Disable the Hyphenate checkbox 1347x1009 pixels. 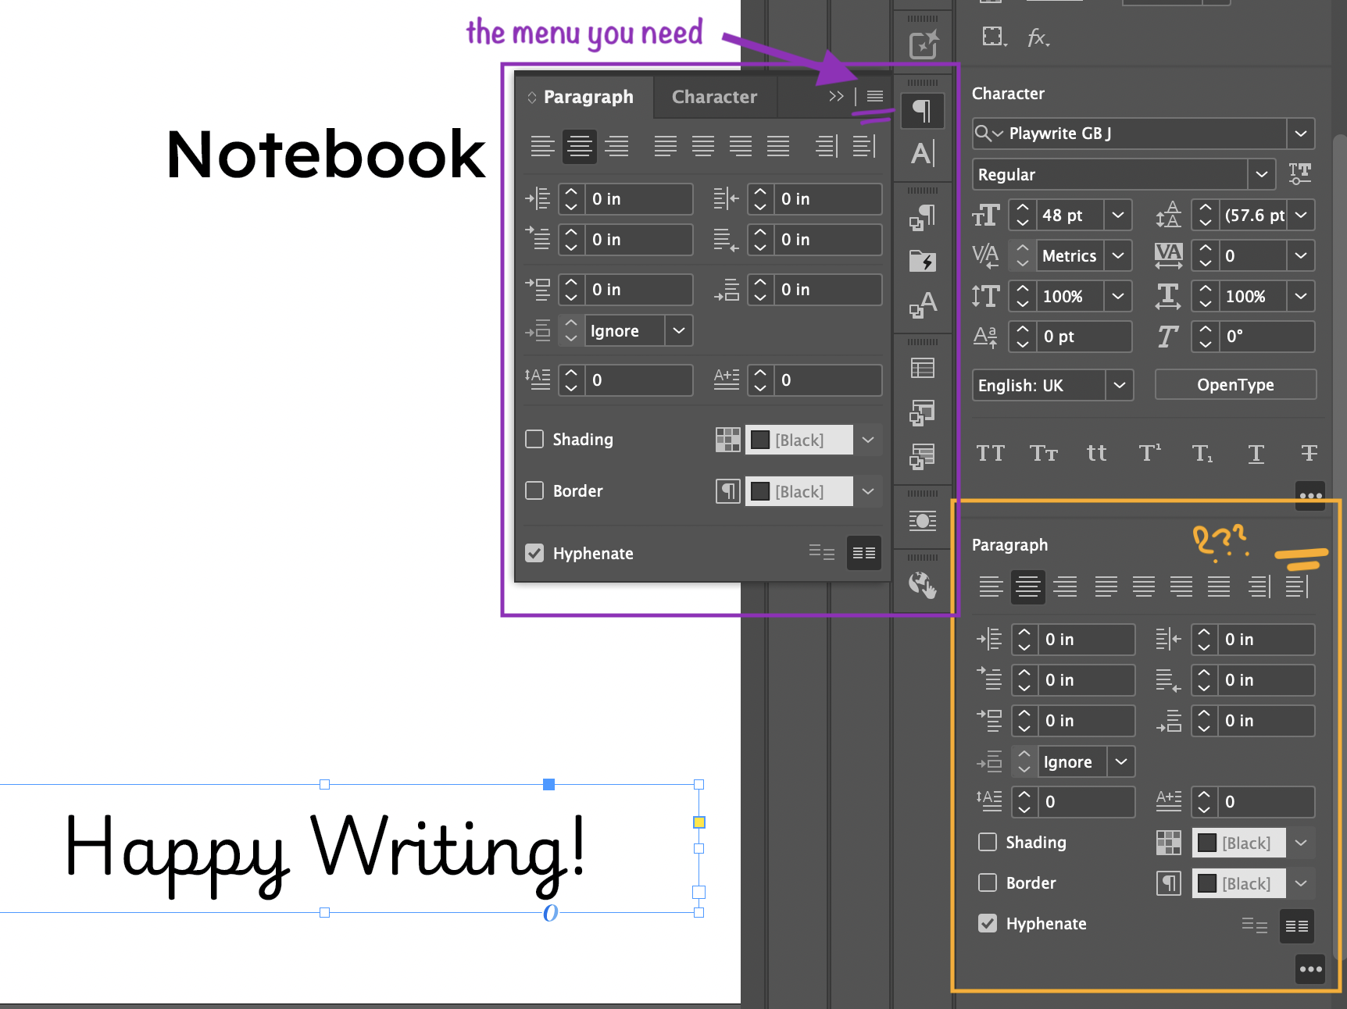pos(534,553)
